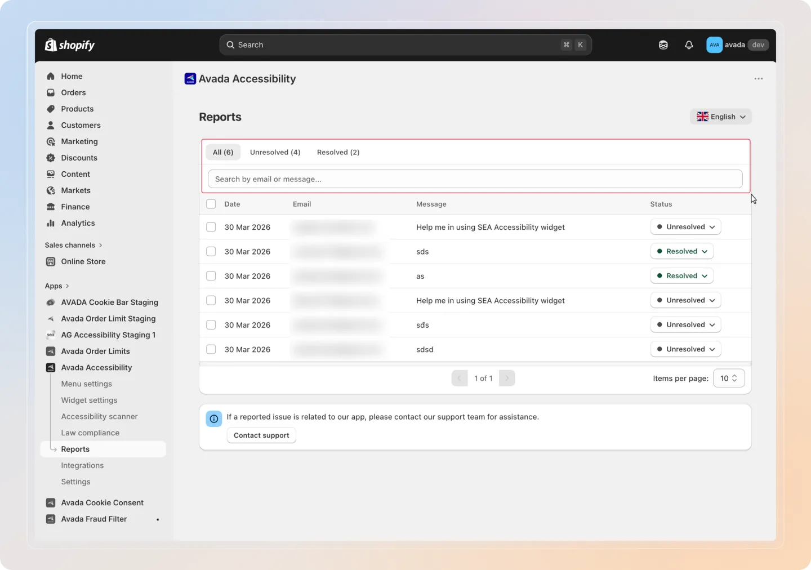Click the Online Store icon
811x570 pixels.
pos(51,261)
